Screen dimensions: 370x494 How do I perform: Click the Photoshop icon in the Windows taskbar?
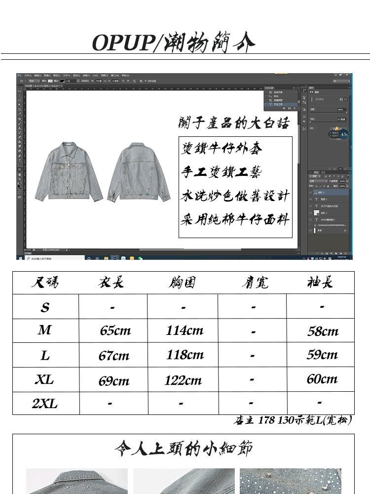pos(114,258)
